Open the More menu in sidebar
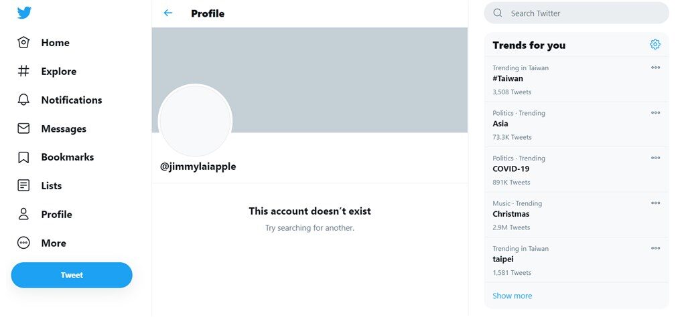Screen dimensions: 686x317 click(53, 243)
